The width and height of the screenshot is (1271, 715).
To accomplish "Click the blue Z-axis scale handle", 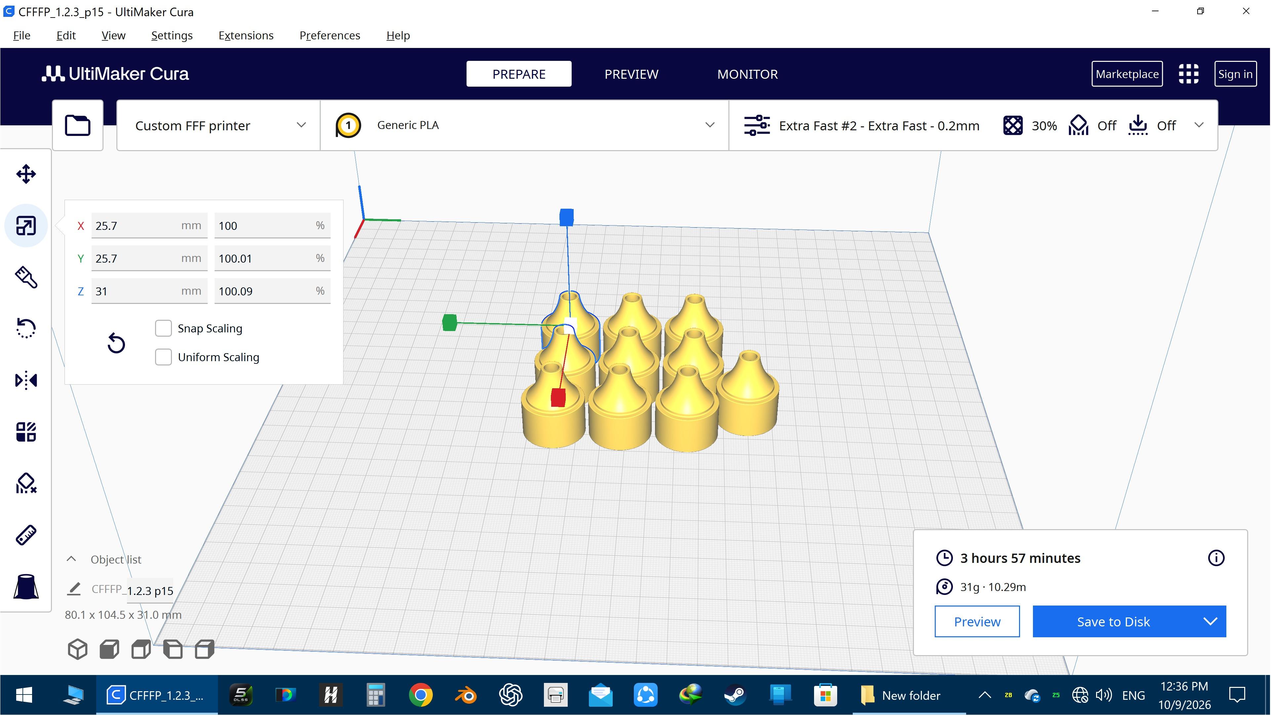I will (x=566, y=217).
